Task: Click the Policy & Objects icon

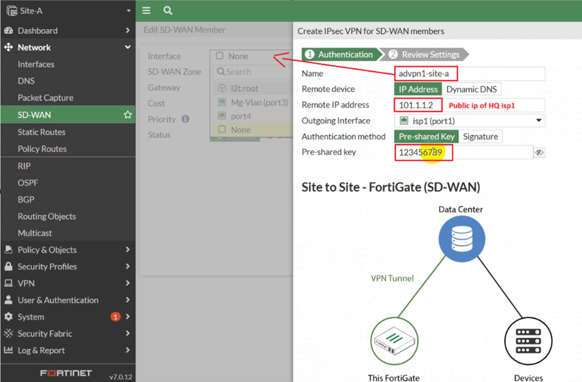Action: pos(9,250)
